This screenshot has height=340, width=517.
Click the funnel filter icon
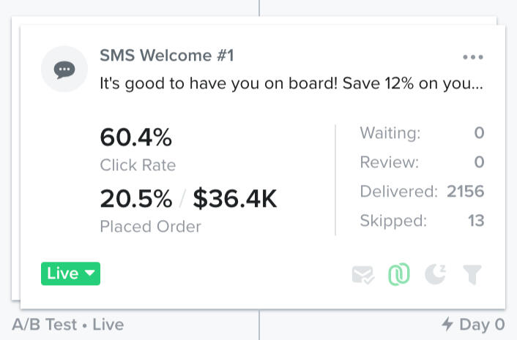coord(472,274)
